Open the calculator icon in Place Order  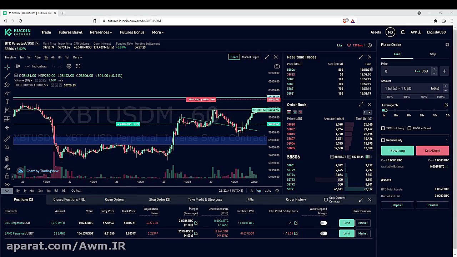point(447,45)
